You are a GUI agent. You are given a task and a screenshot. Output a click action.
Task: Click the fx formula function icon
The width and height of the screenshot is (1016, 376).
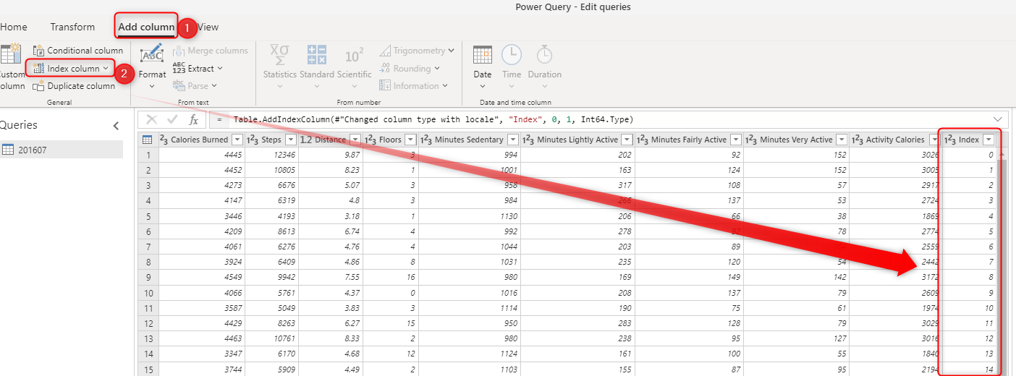193,120
